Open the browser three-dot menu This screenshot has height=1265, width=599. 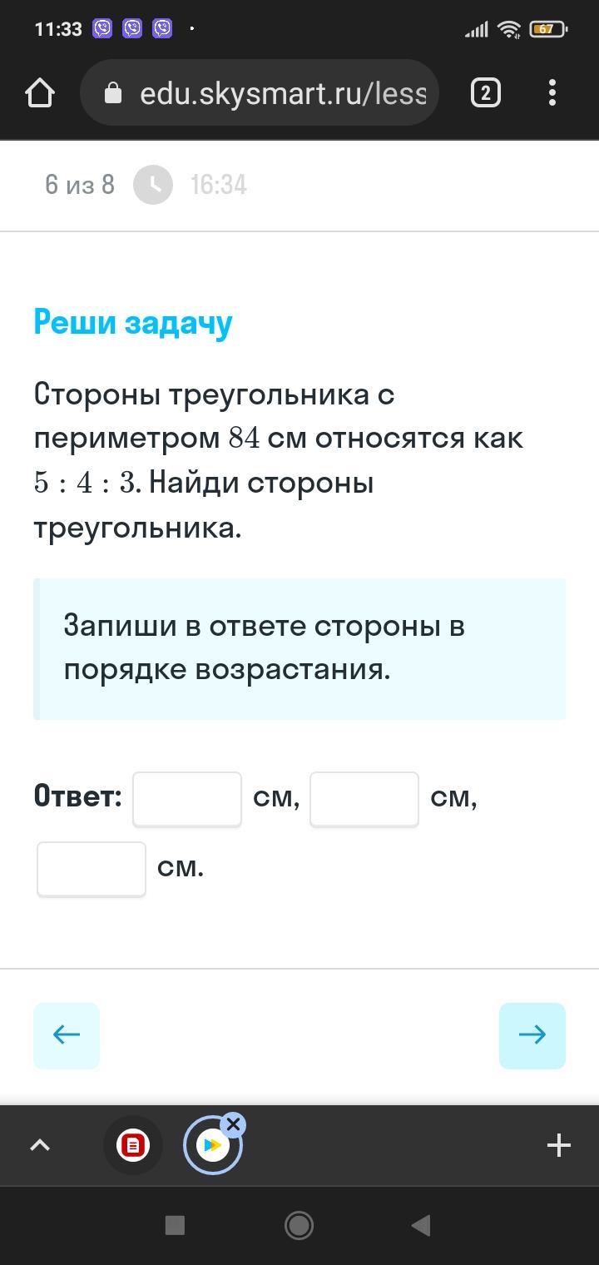point(552,92)
